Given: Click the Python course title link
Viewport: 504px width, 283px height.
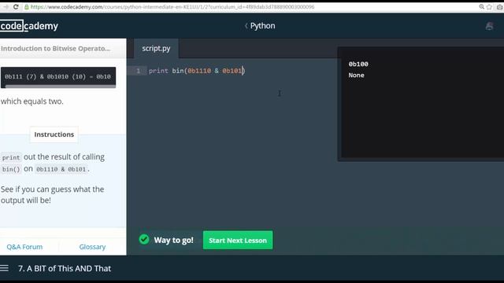Looking at the screenshot, I should [262, 26].
